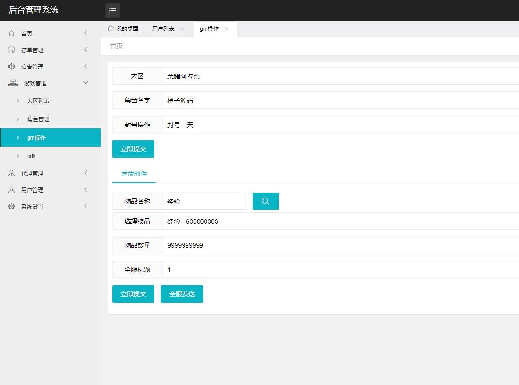
Task: Click the 公告管理 speaker icon
Action: 11,67
